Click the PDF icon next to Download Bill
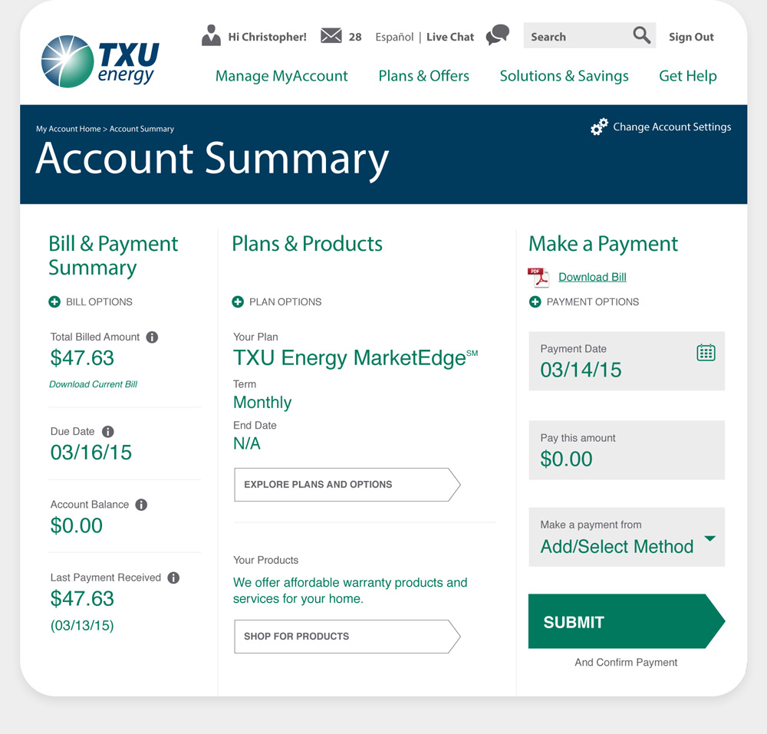The width and height of the screenshot is (767, 734). (538, 277)
